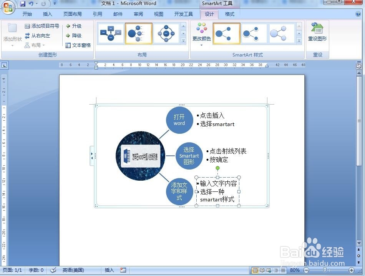Open the Office button menu
This screenshot has height=276, width=365.
pos(8,7)
